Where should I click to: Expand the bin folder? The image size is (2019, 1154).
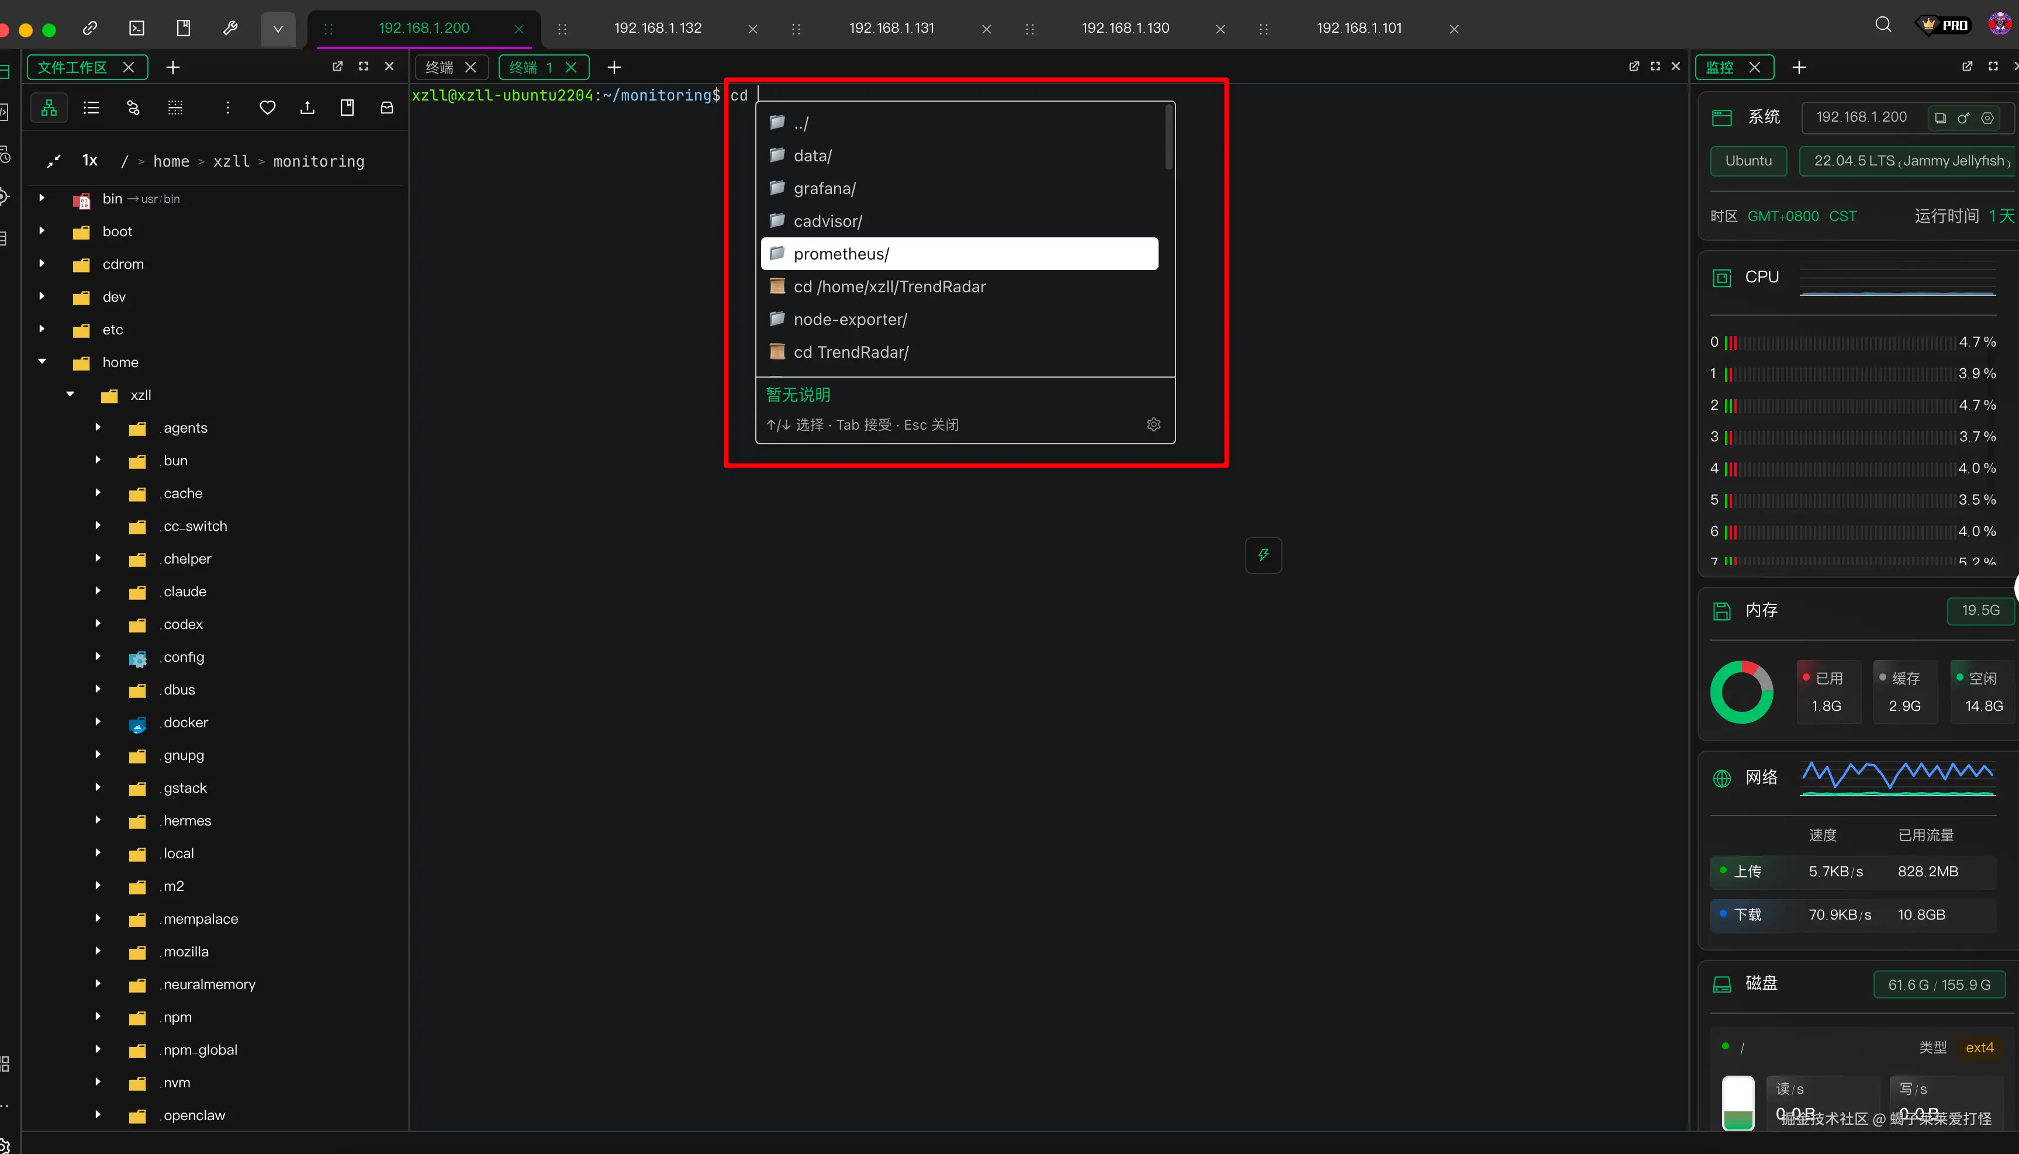tap(42, 198)
